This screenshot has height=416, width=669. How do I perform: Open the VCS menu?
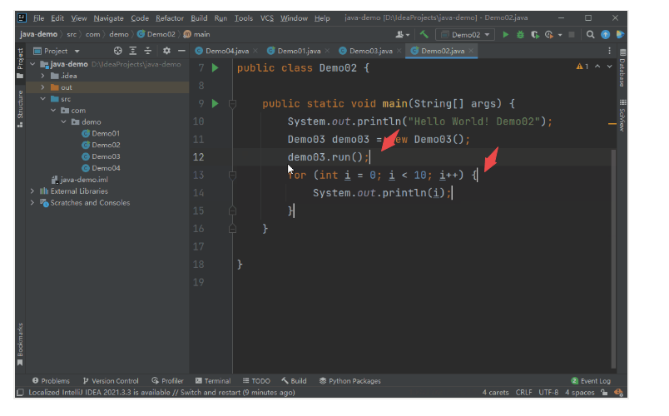tap(266, 18)
